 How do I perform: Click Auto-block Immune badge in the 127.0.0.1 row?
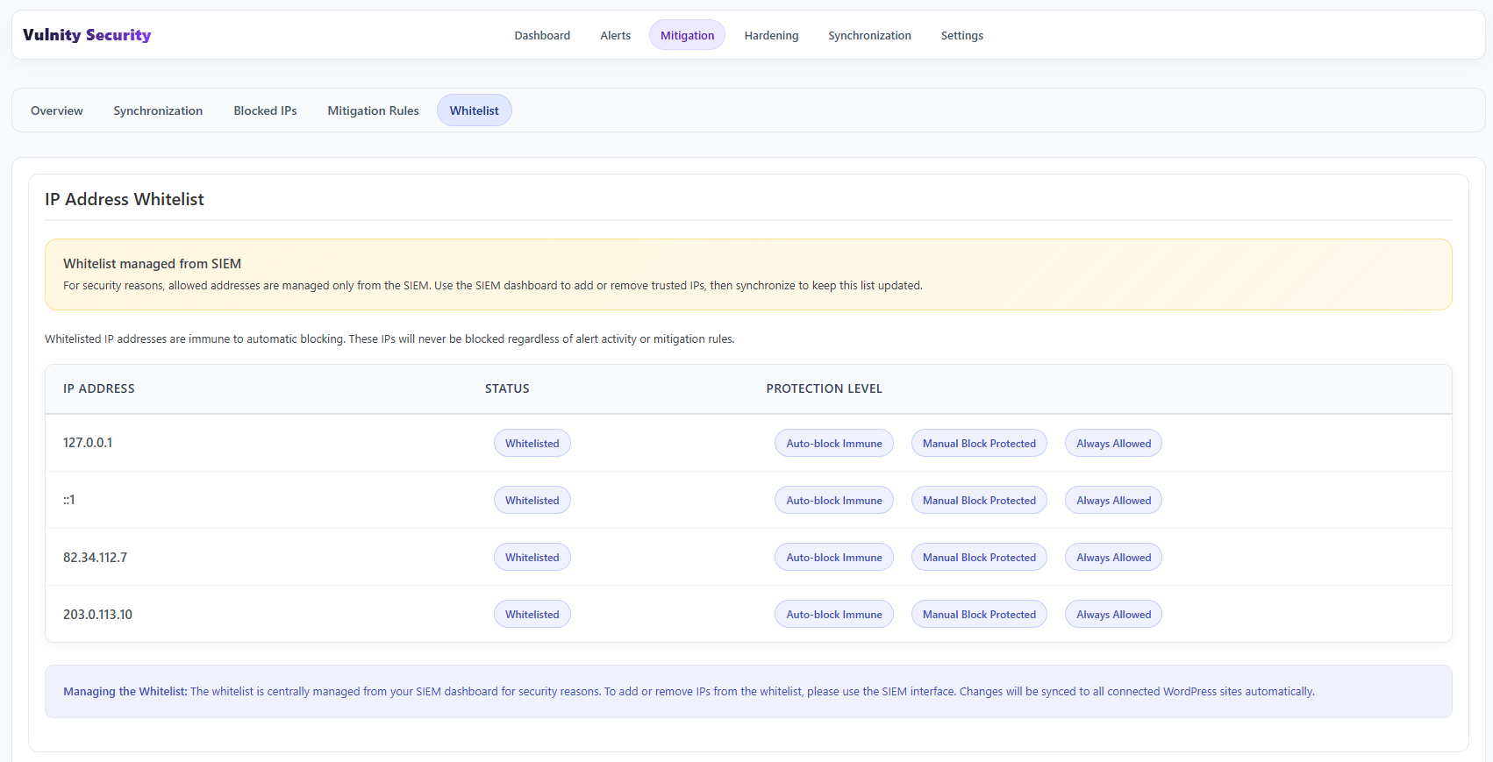tap(833, 443)
